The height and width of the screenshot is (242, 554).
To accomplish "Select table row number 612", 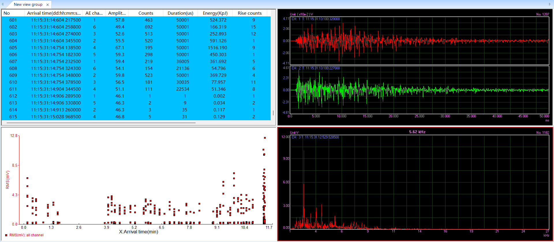I will [x=136, y=96].
